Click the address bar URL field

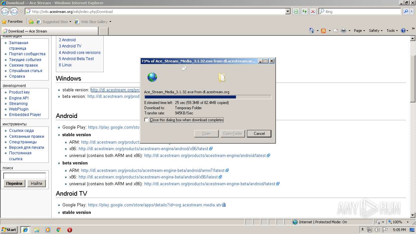[x=155, y=11]
